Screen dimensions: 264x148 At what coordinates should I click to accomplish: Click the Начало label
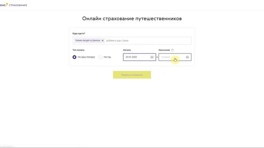pyautogui.click(x=127, y=50)
